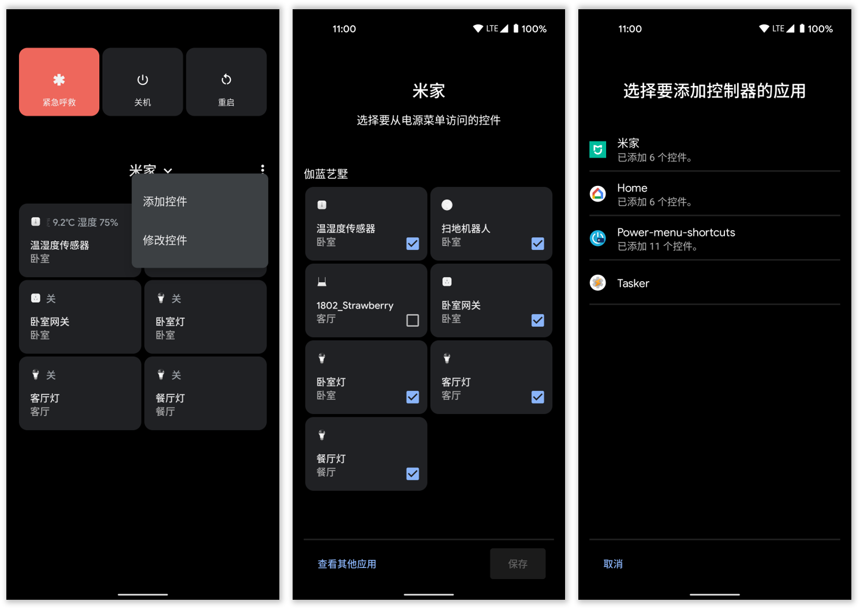Click the gateway icon on 卧室网关 selection card

[447, 282]
